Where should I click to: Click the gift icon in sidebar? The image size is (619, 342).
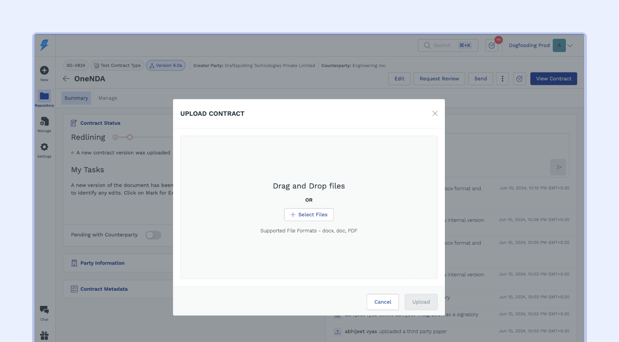click(44, 335)
